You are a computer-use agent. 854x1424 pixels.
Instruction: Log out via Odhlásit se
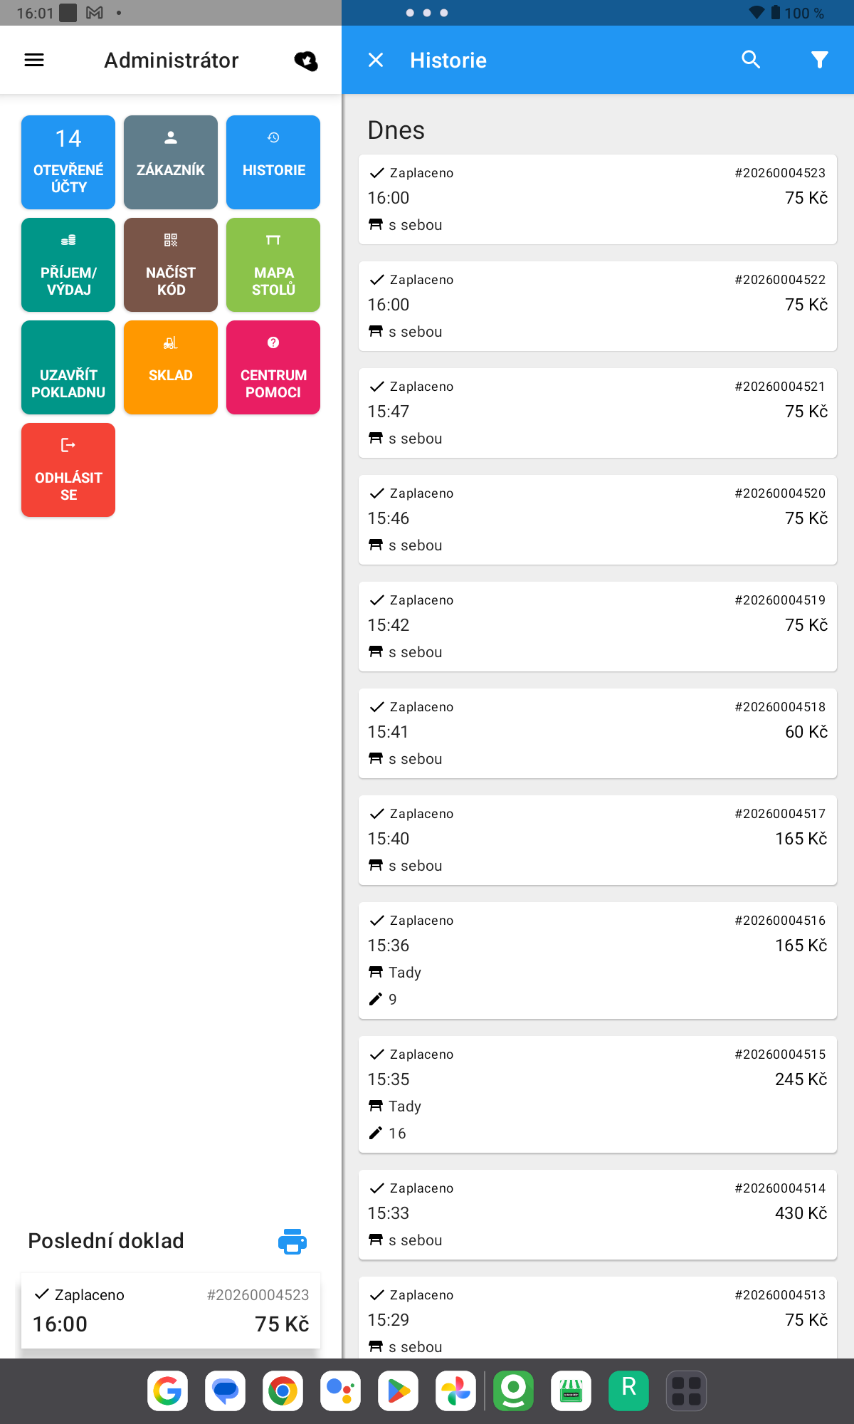click(68, 469)
